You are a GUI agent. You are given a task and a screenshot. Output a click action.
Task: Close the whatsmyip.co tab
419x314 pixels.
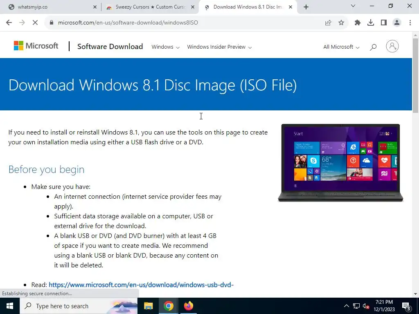click(95, 7)
